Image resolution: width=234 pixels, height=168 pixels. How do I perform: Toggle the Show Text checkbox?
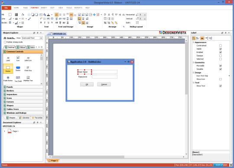221,86
